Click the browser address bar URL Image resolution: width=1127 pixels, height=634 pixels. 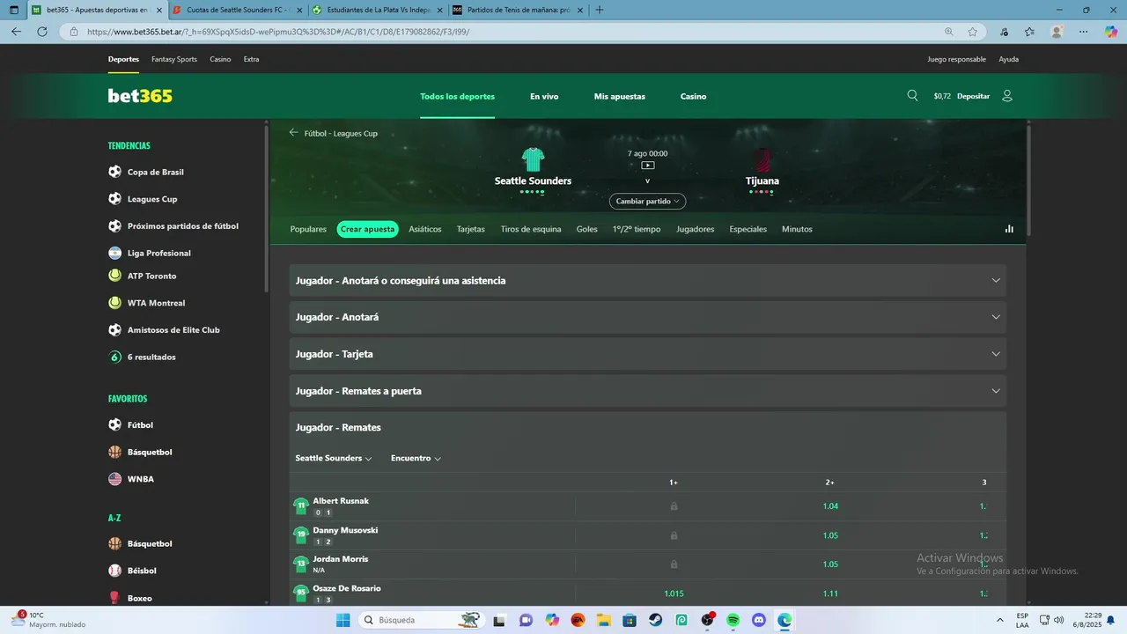click(x=278, y=32)
